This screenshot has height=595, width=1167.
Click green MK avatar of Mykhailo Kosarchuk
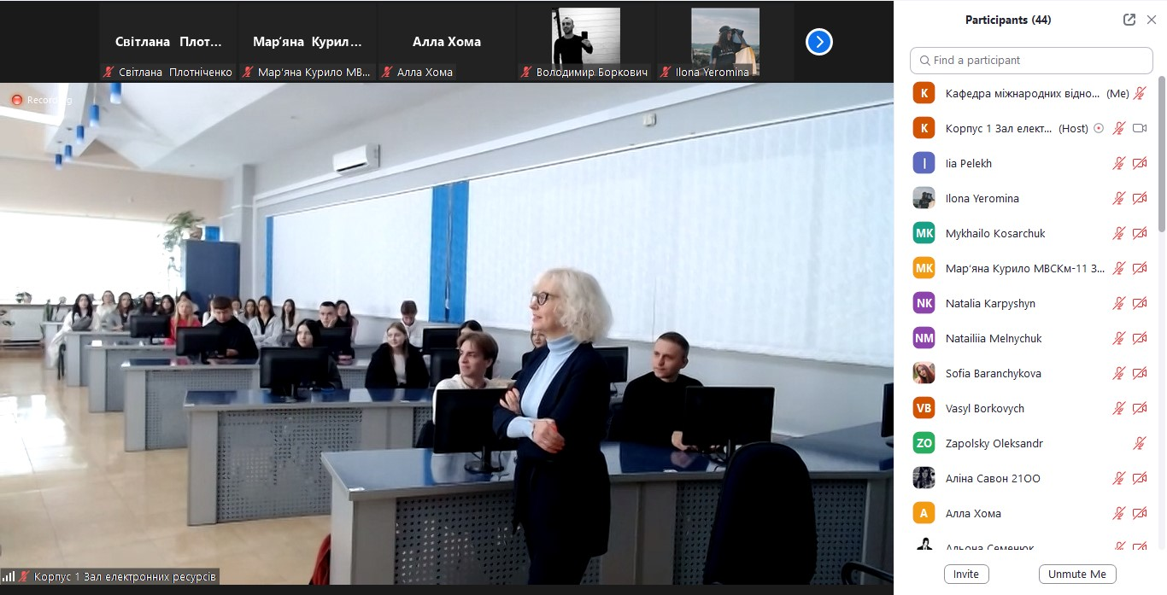[924, 233]
